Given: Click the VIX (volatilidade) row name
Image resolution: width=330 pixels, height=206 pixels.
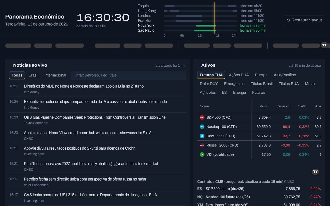Looking at the screenshot, I should (x=220, y=154).
